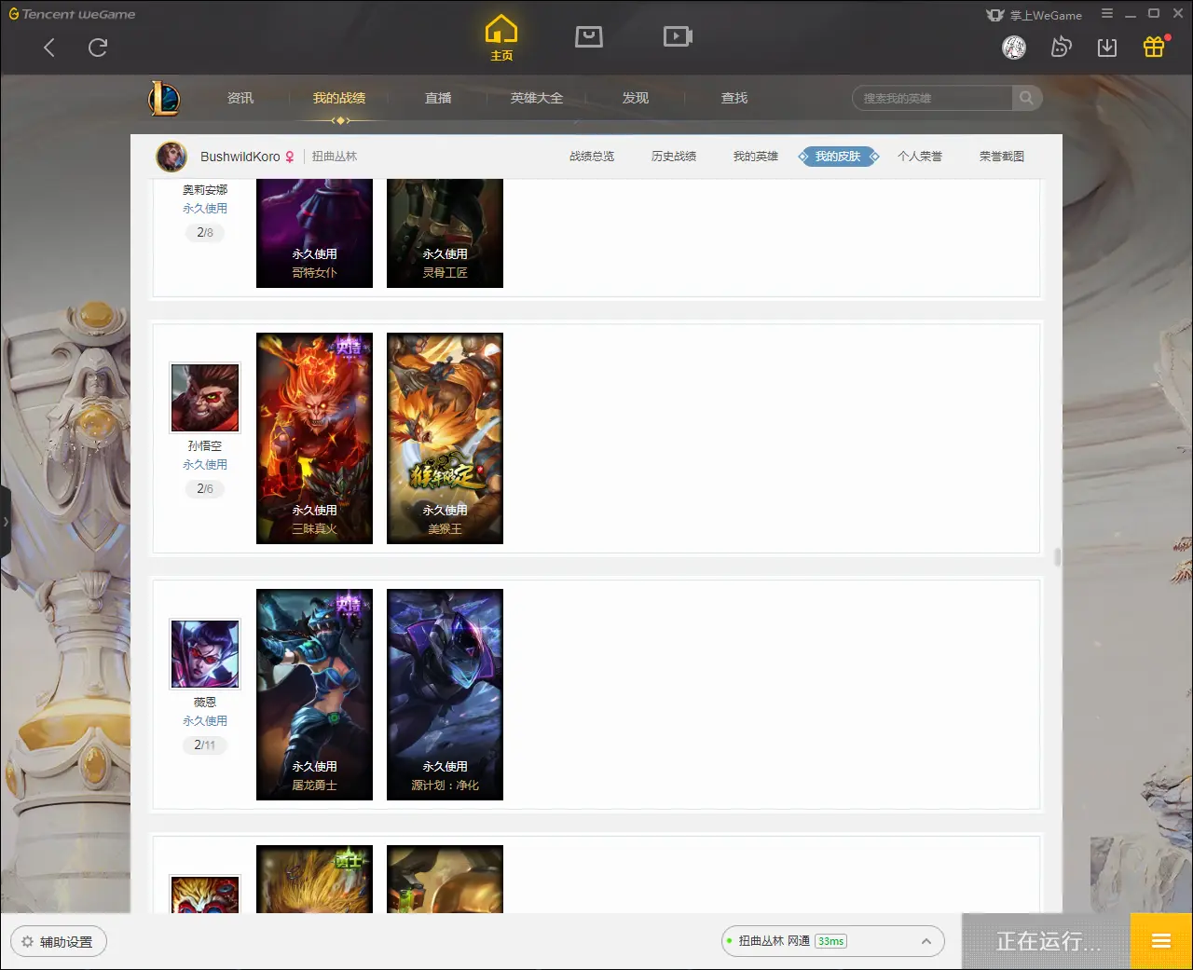The image size is (1193, 970).
Task: Click the 孙悟空 champion portrait
Action: point(205,398)
